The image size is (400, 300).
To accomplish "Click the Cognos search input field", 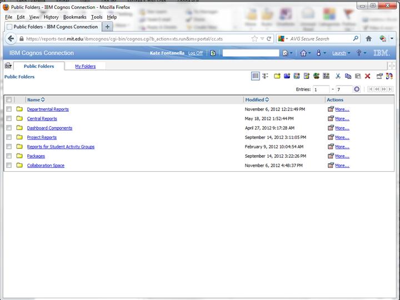I will tap(251, 53).
